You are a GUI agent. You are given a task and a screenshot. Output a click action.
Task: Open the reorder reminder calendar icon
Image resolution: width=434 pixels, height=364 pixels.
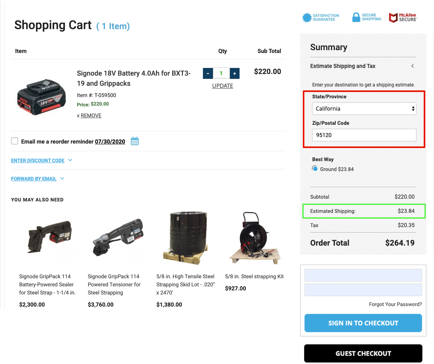click(135, 141)
